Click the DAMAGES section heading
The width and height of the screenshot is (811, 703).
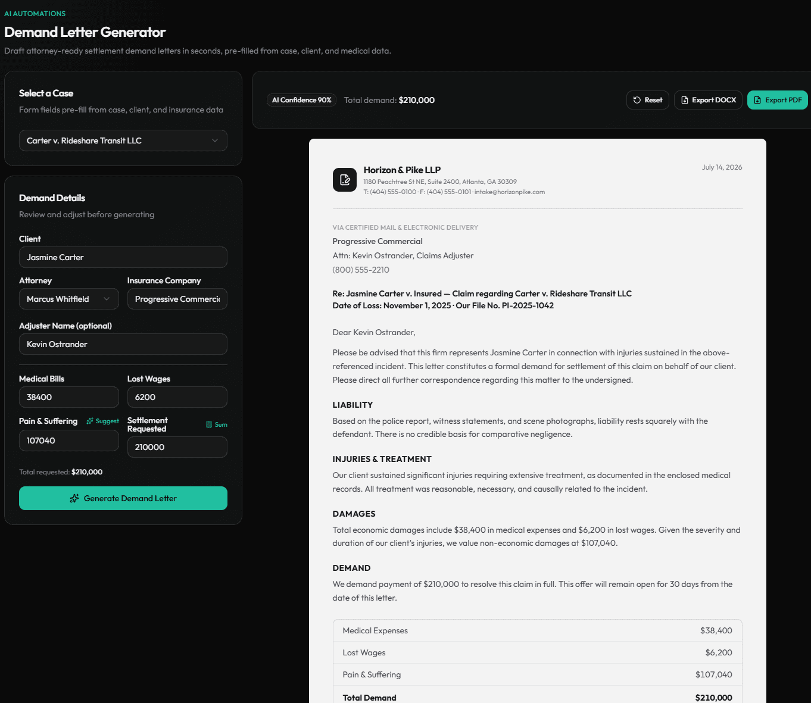point(354,514)
